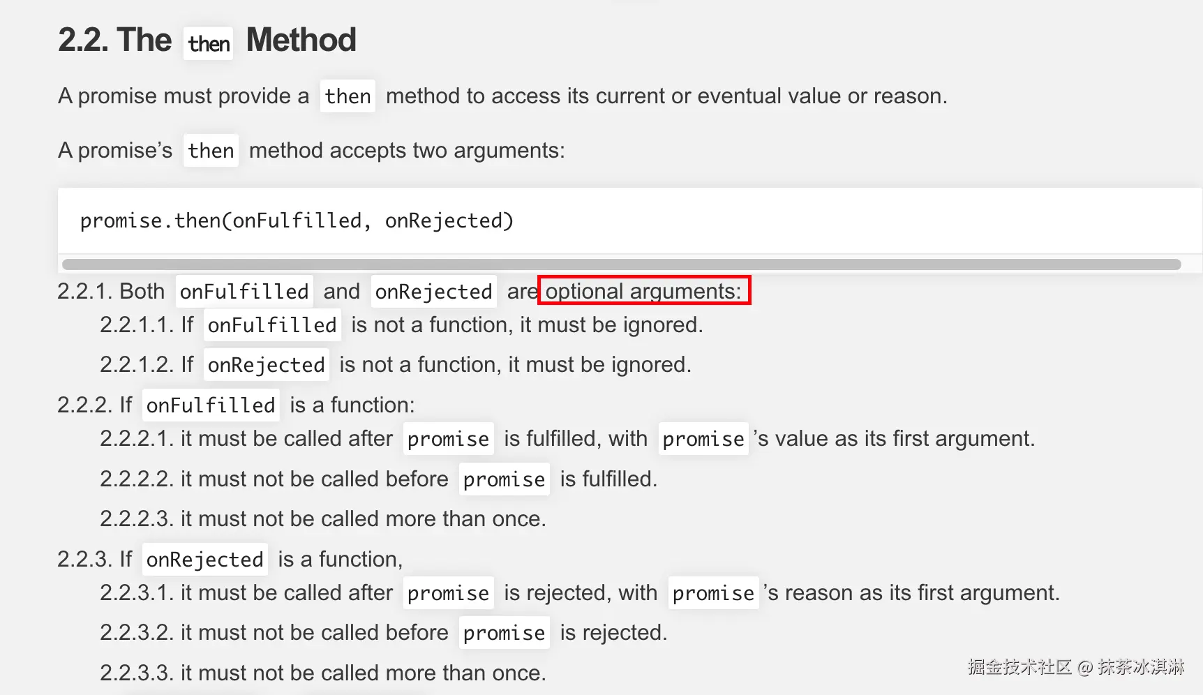1203x695 pixels.
Task: Click onFulfilled code in section 2.2.2
Action: click(x=211, y=405)
